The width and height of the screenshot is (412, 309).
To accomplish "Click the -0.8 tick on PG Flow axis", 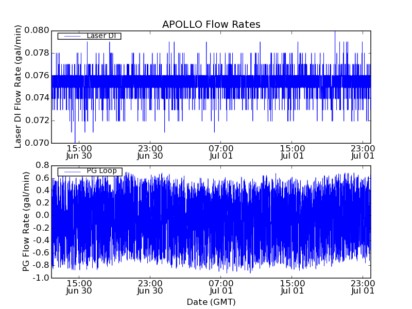I will [x=41, y=265].
